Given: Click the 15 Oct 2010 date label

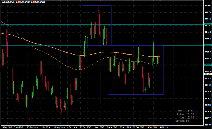Looking at the screenshot, I should [x=99, y=127].
